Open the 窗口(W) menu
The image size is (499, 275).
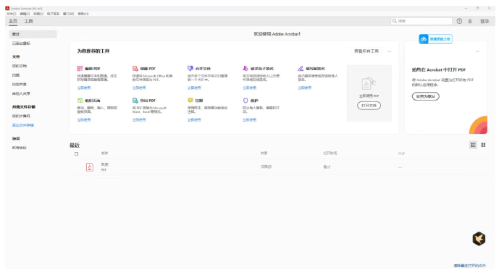tap(68, 14)
